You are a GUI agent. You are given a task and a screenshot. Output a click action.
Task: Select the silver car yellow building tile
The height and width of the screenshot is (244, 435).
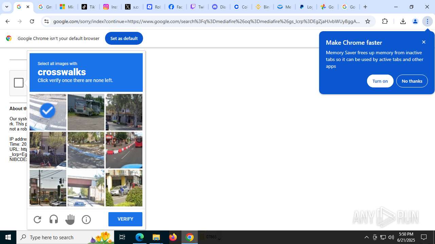124,188
